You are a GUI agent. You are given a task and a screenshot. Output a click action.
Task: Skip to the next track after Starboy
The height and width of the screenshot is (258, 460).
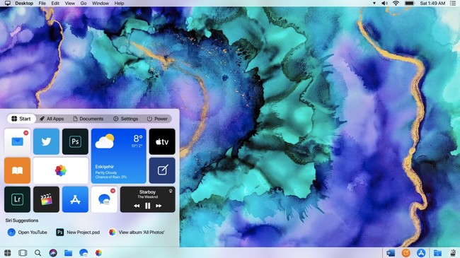coord(159,206)
